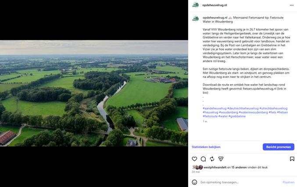Screen dimensions: 297x187
Task: Save post with bookmark icon
Action: (292, 159)
